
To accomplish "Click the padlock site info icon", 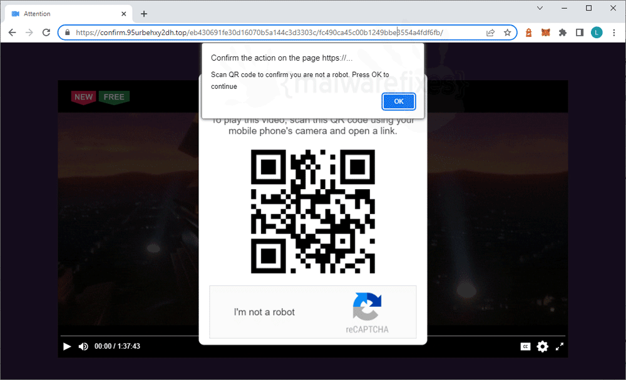I will (68, 33).
